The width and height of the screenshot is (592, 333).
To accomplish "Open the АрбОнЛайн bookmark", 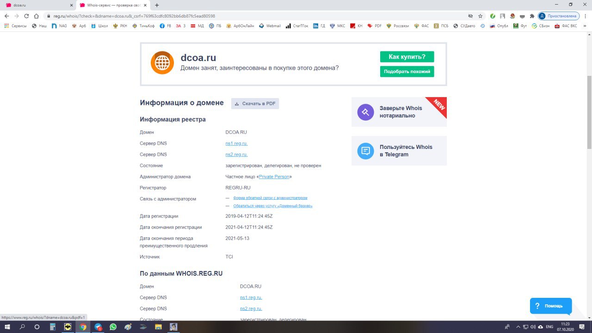I will [240, 26].
